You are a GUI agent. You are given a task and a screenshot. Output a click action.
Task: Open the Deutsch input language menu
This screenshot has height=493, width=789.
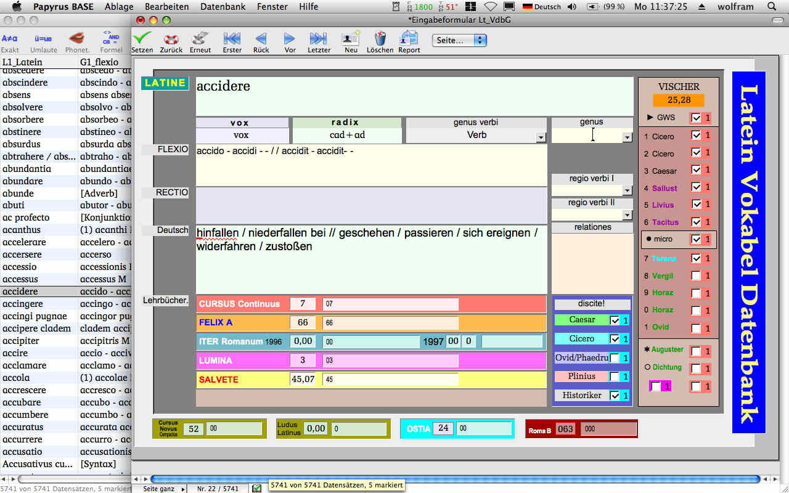(542, 7)
